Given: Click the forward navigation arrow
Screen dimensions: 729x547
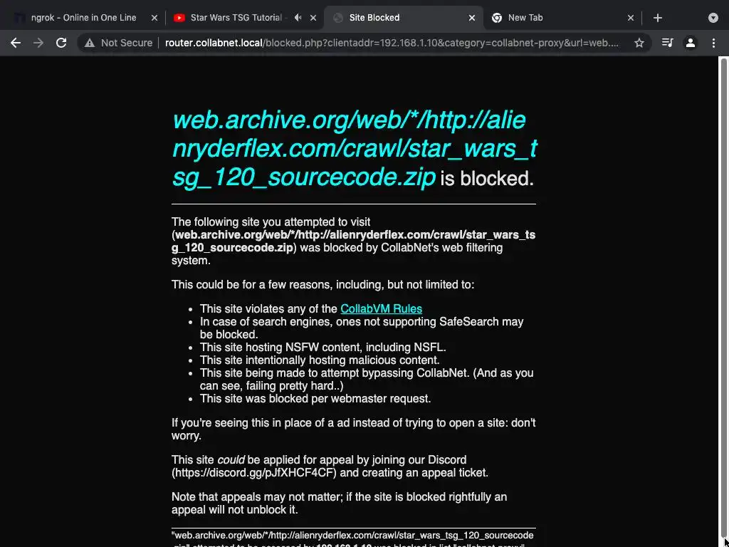Looking at the screenshot, I should click(x=38, y=43).
